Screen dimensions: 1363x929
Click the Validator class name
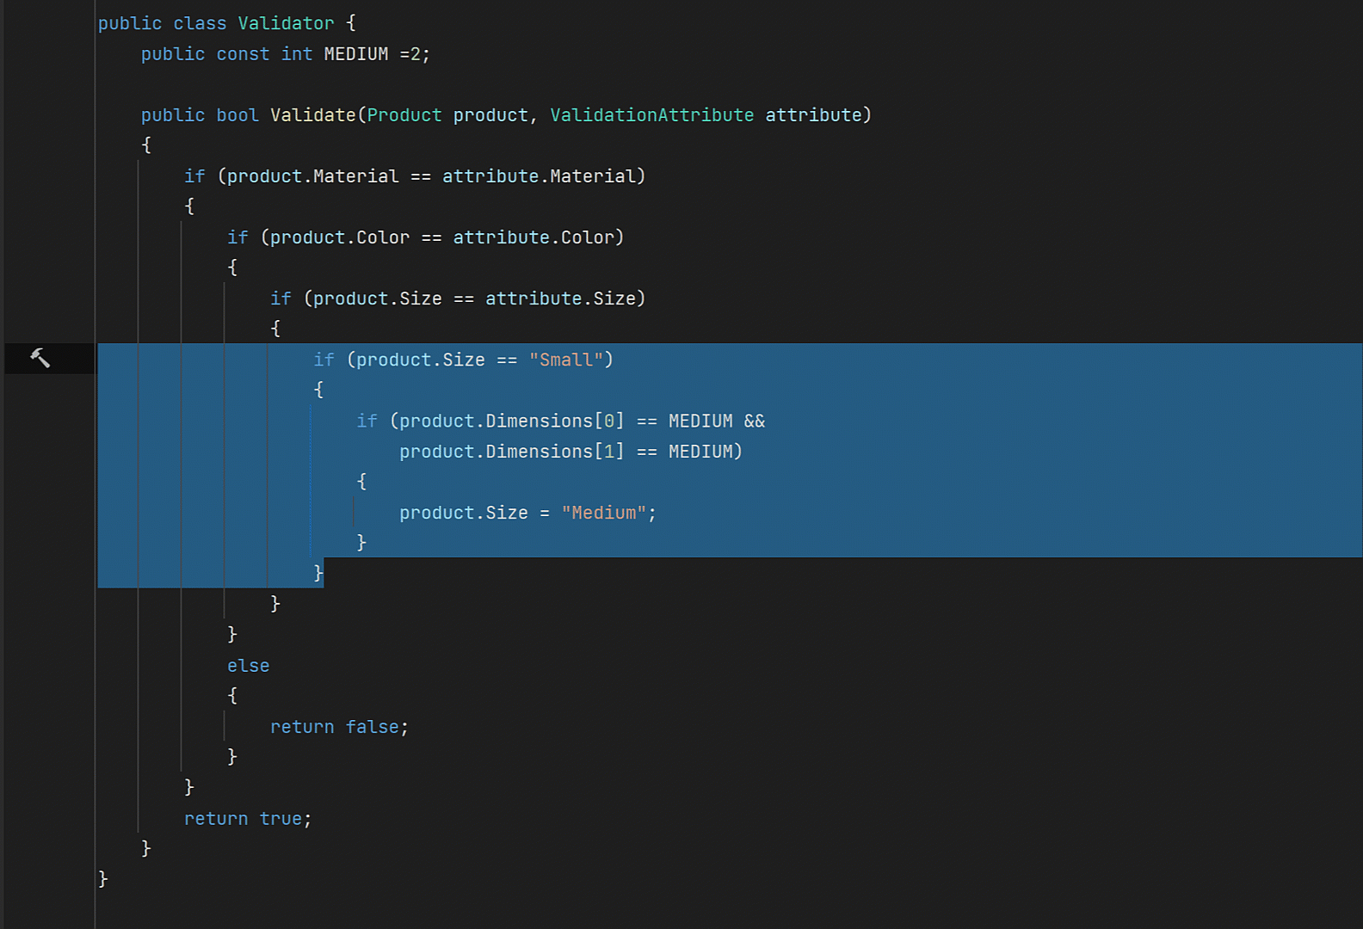(286, 23)
